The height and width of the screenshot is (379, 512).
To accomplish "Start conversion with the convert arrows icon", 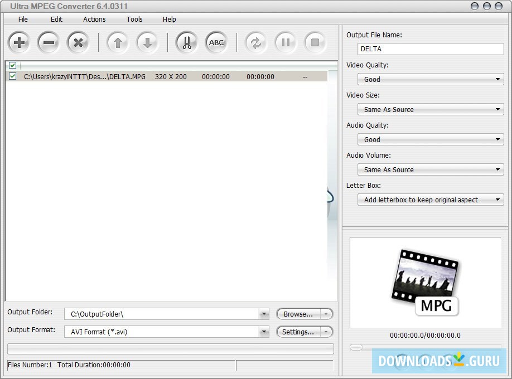I will [x=255, y=42].
